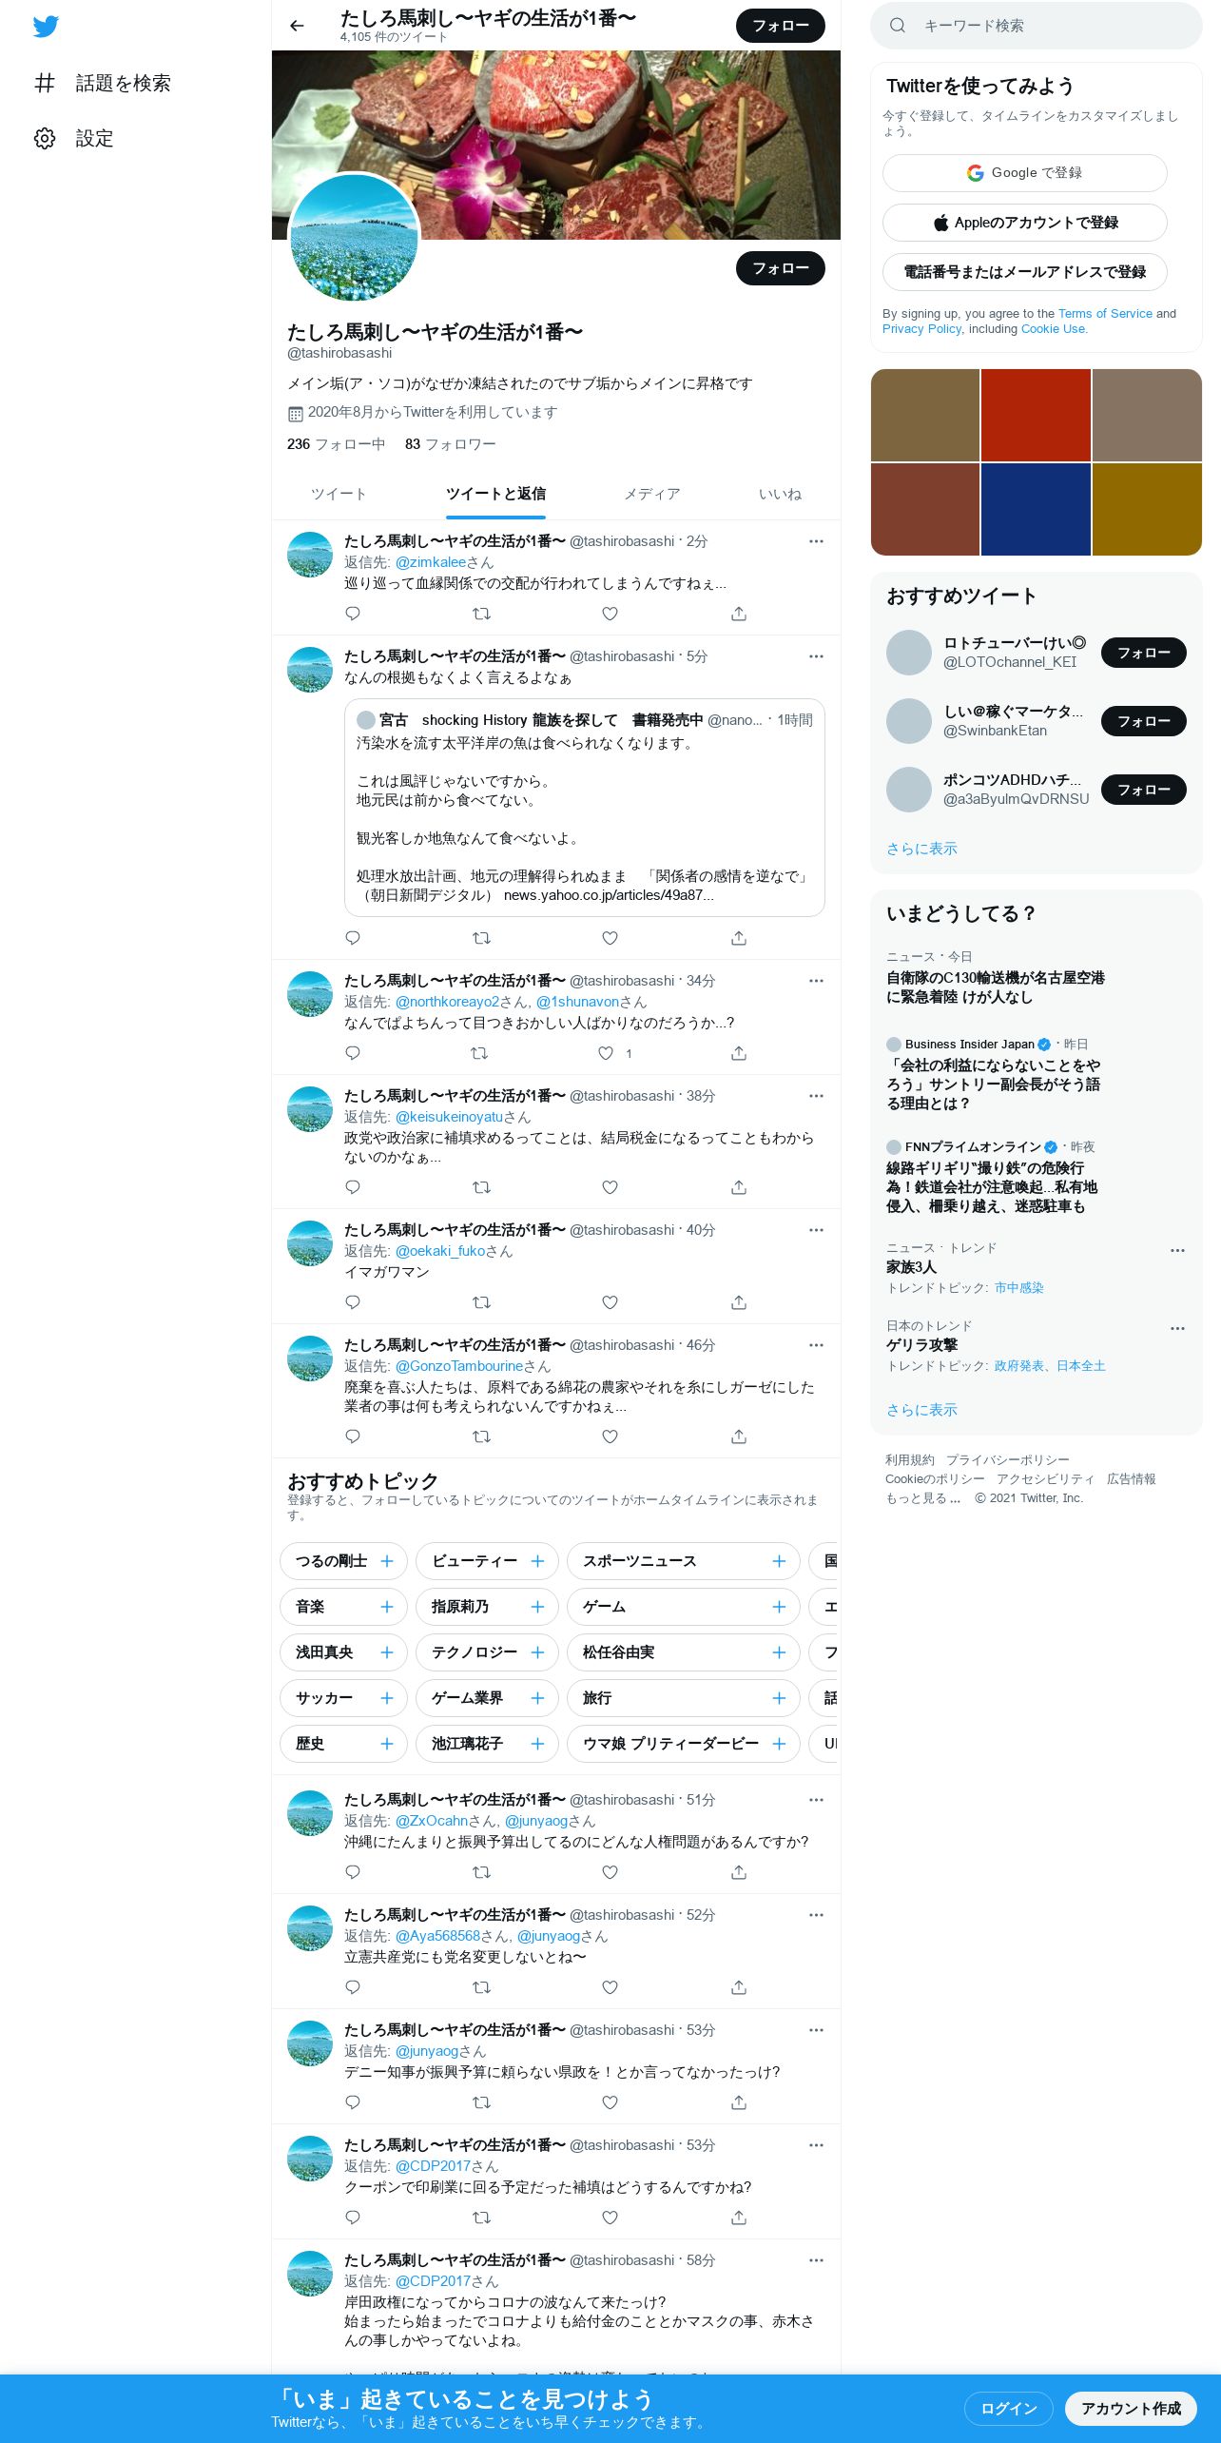Open options for 家族3人 trend
1221x2443 pixels.
1177,1250
